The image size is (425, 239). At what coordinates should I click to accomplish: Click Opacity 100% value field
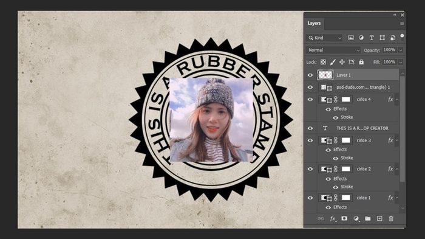tap(390, 50)
